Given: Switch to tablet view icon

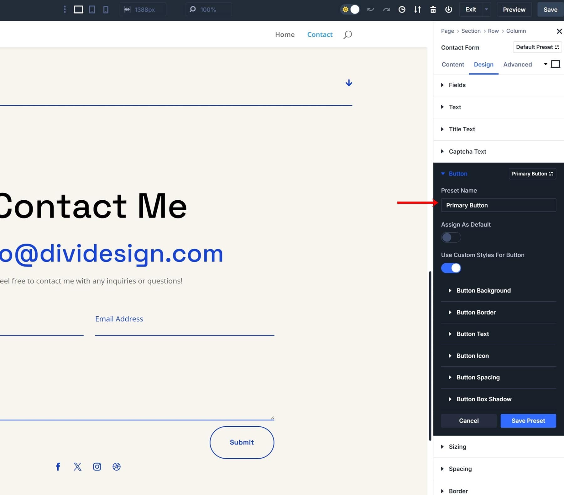Looking at the screenshot, I should [92, 10].
